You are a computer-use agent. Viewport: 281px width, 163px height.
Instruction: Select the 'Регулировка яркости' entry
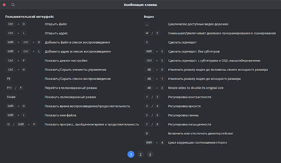(x=184, y=106)
